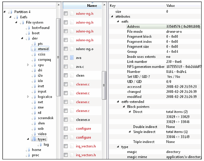
Task: Enable the checkbox for cleaner.o
Action: [x=66, y=120]
